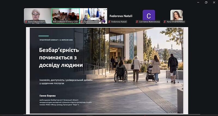Select Ірина Жданович's video thumbnail
Screen dimensions: 218x116
tap(38, 16)
